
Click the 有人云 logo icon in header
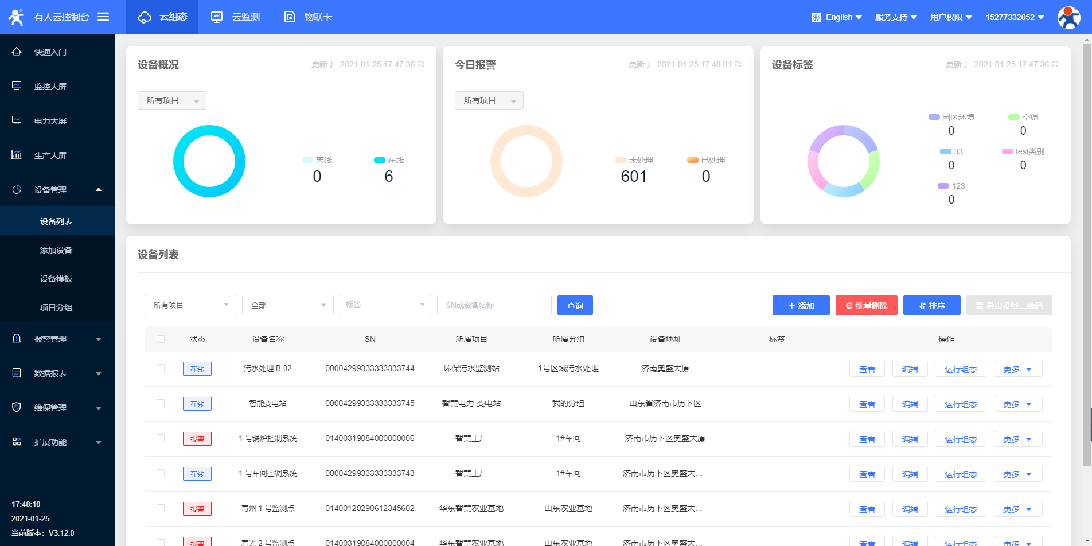[x=16, y=17]
